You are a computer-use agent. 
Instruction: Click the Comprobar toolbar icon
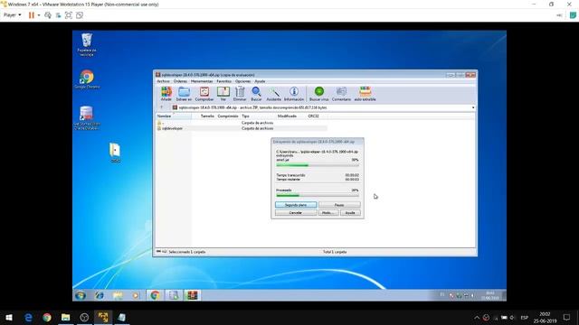(x=204, y=94)
